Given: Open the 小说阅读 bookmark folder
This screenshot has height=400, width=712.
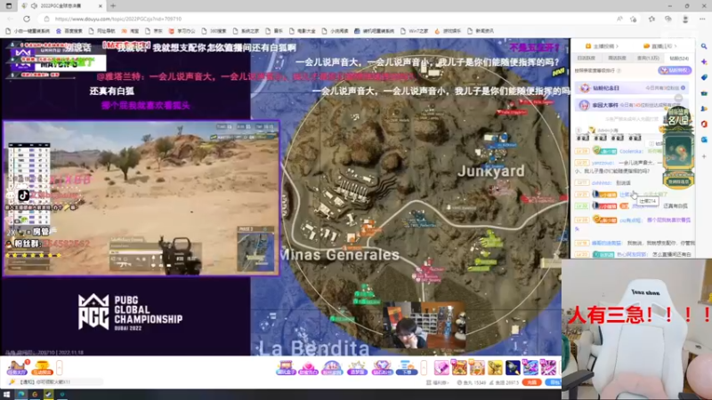Looking at the screenshot, I should click(x=335, y=31).
